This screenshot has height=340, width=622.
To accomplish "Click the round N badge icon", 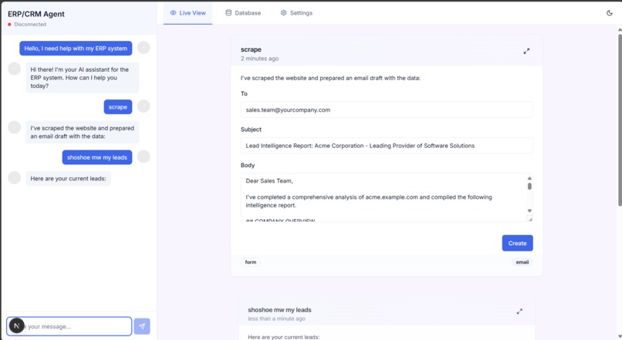I will pyautogui.click(x=17, y=325).
